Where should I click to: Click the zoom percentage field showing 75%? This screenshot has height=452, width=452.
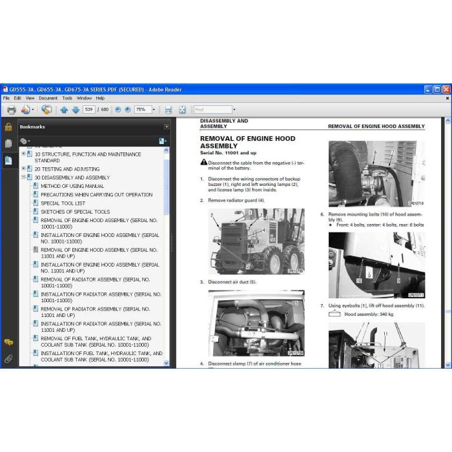143,110
